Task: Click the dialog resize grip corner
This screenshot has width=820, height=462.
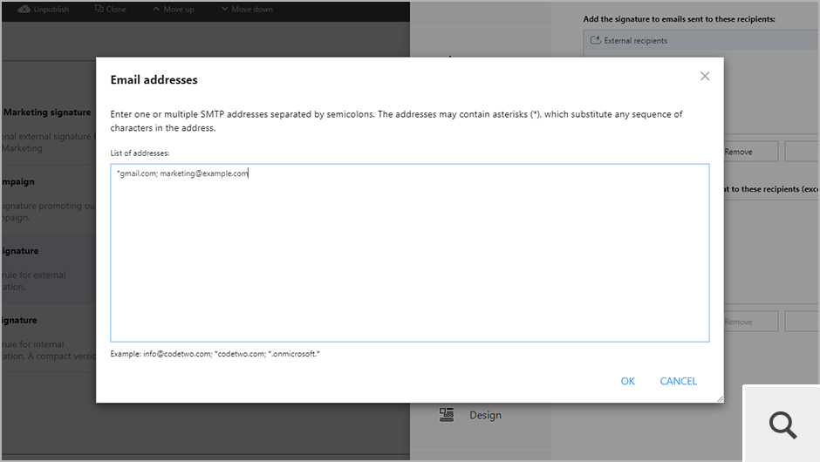Action: click(720, 398)
